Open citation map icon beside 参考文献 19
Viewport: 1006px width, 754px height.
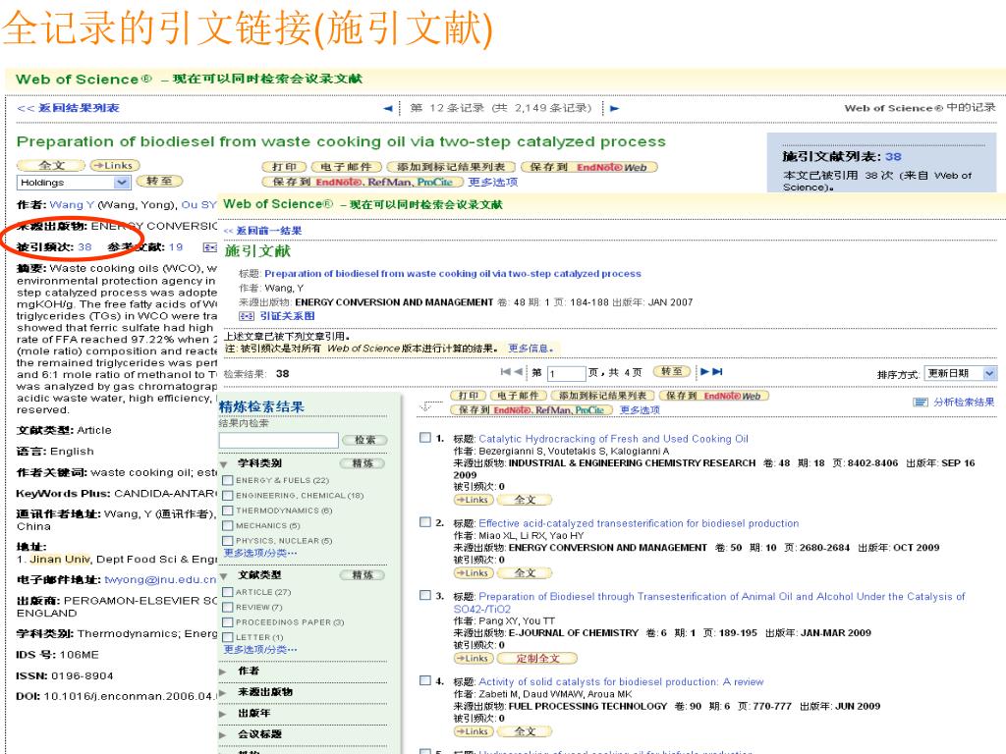click(209, 247)
